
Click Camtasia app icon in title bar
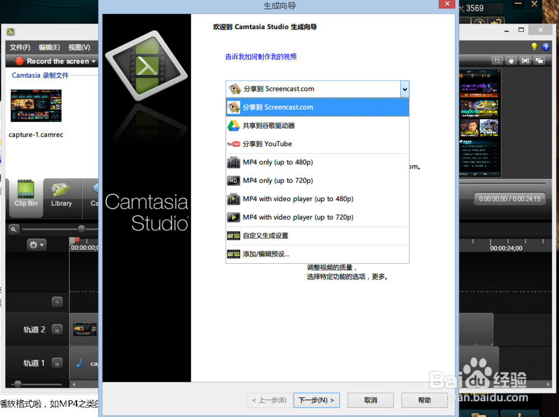click(x=11, y=32)
